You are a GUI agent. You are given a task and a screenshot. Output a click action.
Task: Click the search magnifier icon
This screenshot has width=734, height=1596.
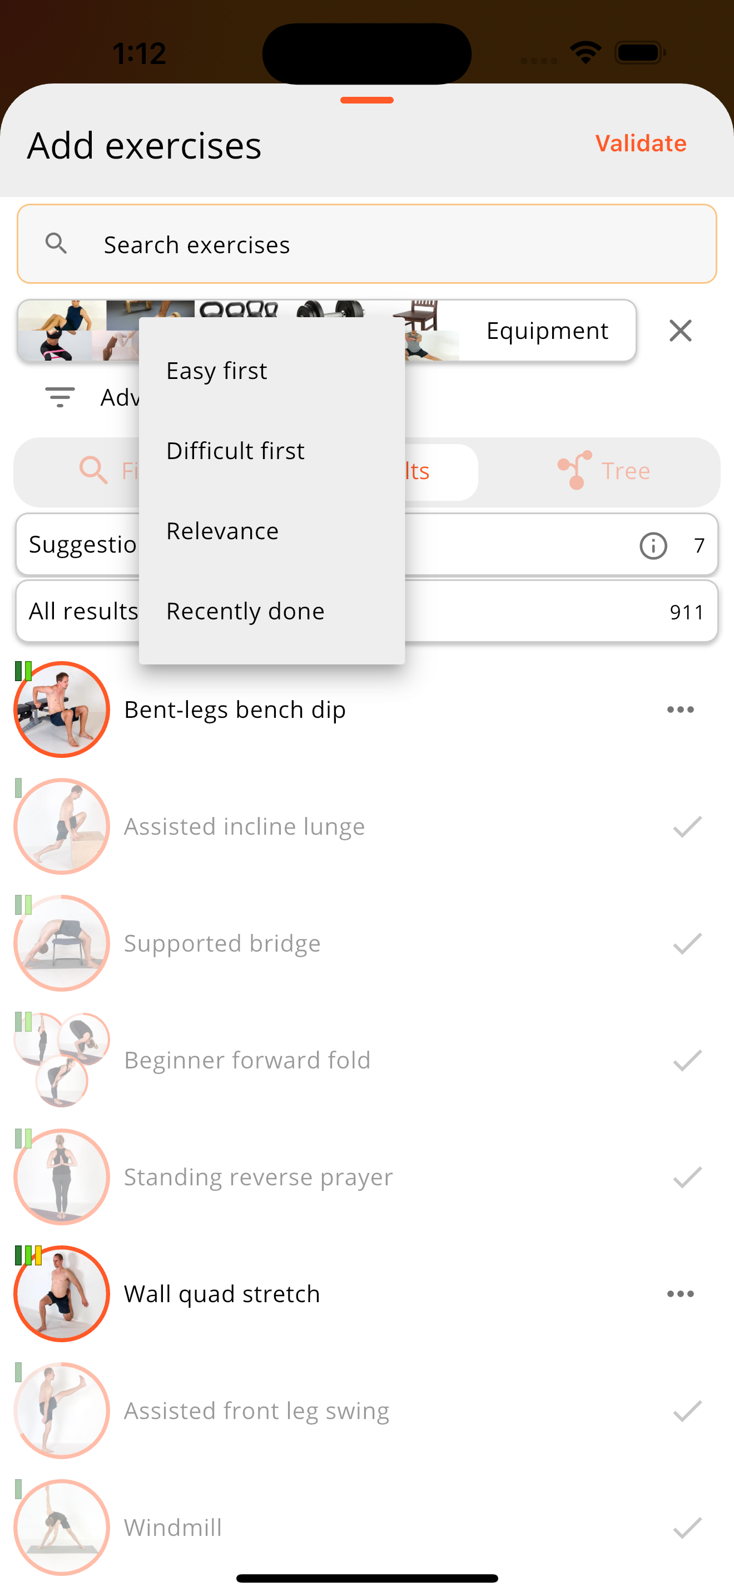[56, 244]
